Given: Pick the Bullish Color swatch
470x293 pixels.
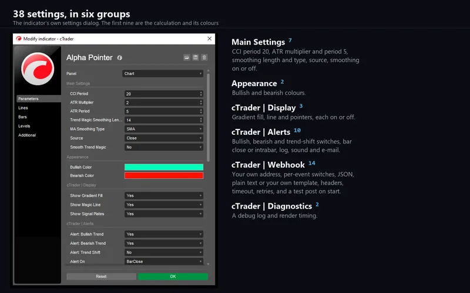Looking at the screenshot, I should [x=164, y=167].
